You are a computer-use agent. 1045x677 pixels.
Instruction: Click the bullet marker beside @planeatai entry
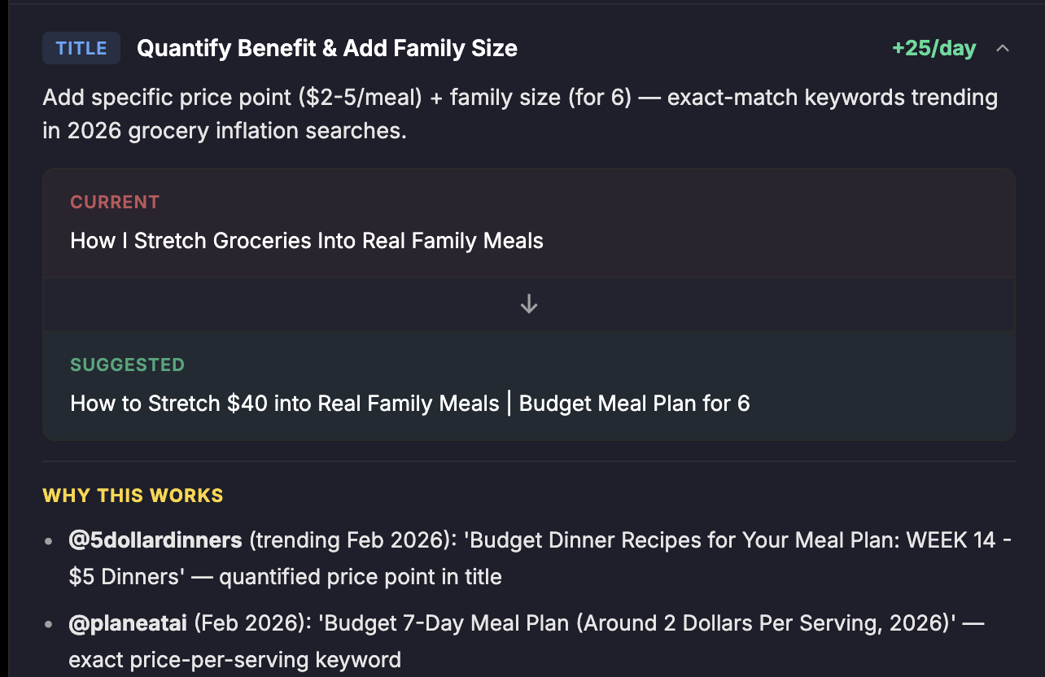click(x=50, y=623)
